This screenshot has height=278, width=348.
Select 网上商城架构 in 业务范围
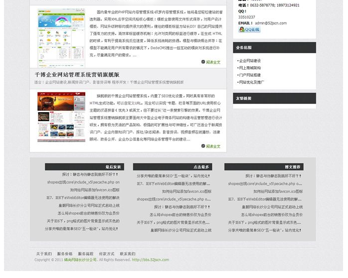point(250,68)
